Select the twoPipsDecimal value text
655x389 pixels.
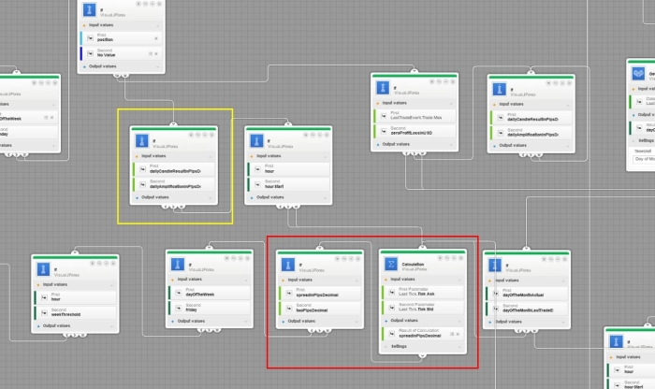point(312,310)
